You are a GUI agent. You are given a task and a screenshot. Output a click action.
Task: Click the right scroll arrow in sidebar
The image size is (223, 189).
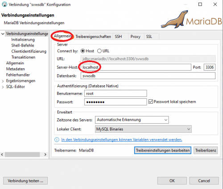45,155
